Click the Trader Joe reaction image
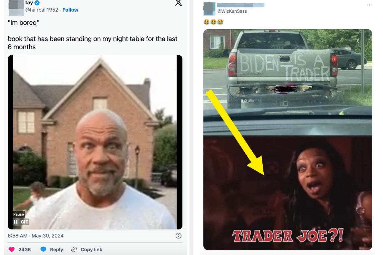383x255 pixels. tap(288, 193)
